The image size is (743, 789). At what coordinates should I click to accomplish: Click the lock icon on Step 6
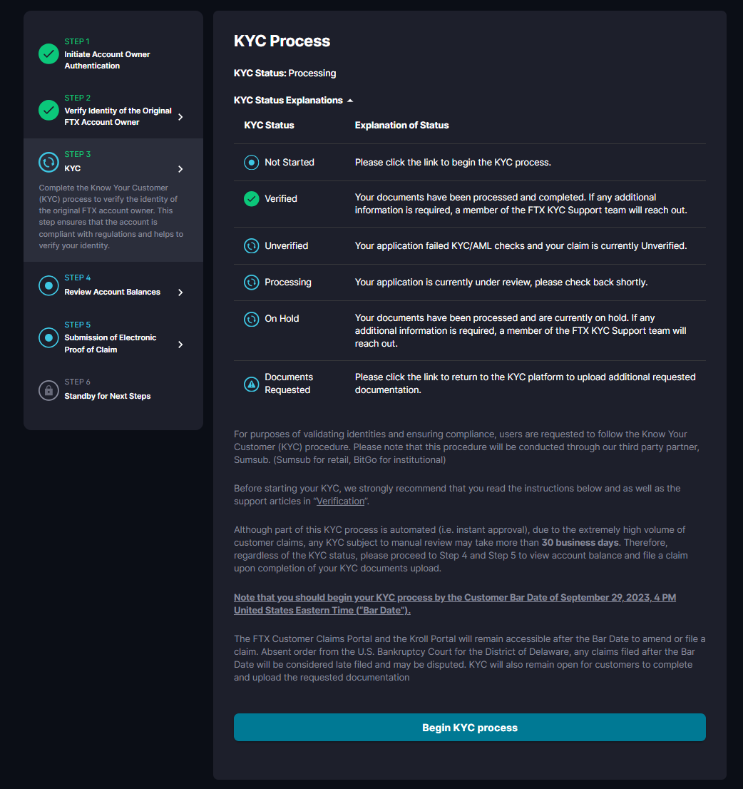pos(48,390)
